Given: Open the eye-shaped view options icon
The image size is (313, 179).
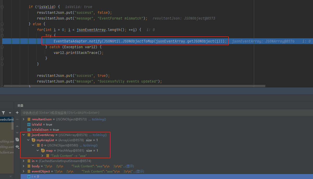Looking at the screenshot, I should point(17,147).
